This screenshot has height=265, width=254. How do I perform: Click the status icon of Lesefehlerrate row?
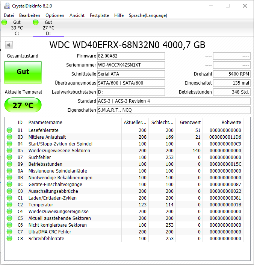(x=9, y=130)
